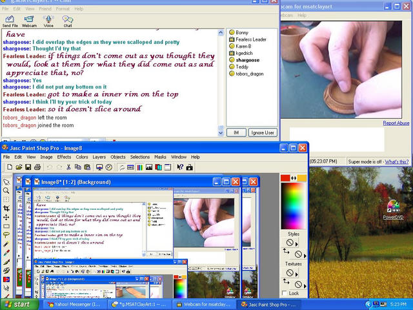Click the Webcam icon in chat toolbar
This screenshot has width=413, height=310.
[x=29, y=21]
